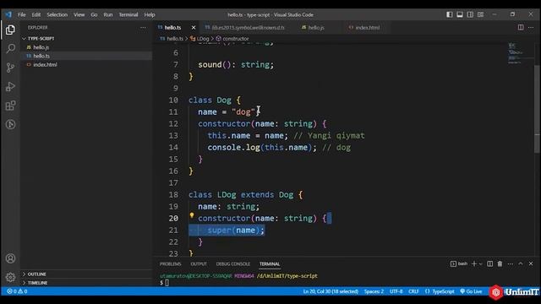Select hello.ts in the Explorer tree
The width and height of the screenshot is (541, 304).
(86, 56)
